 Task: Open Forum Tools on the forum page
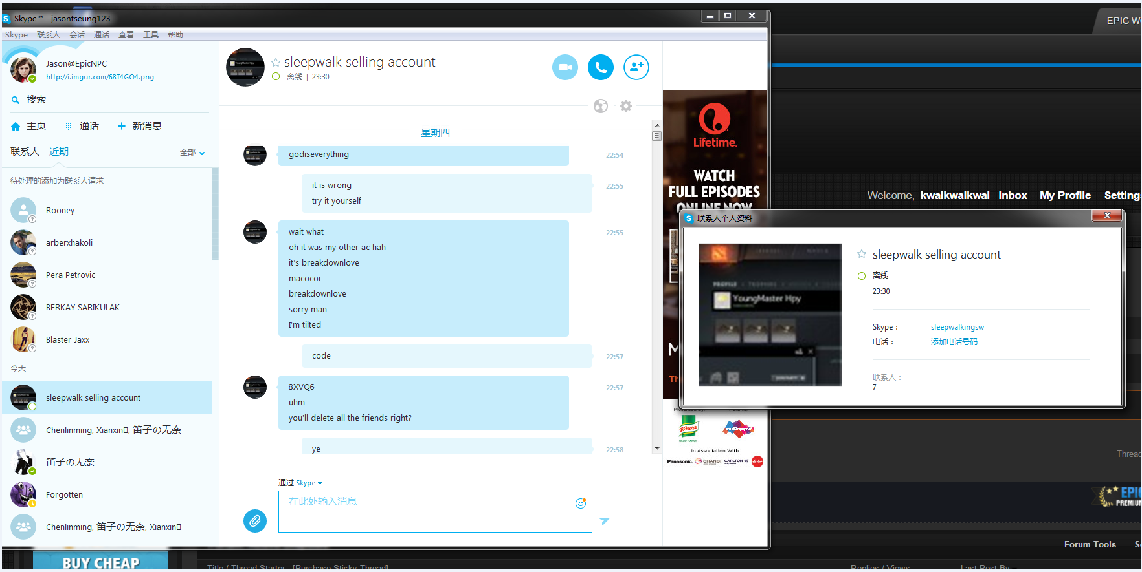pyautogui.click(x=1090, y=544)
